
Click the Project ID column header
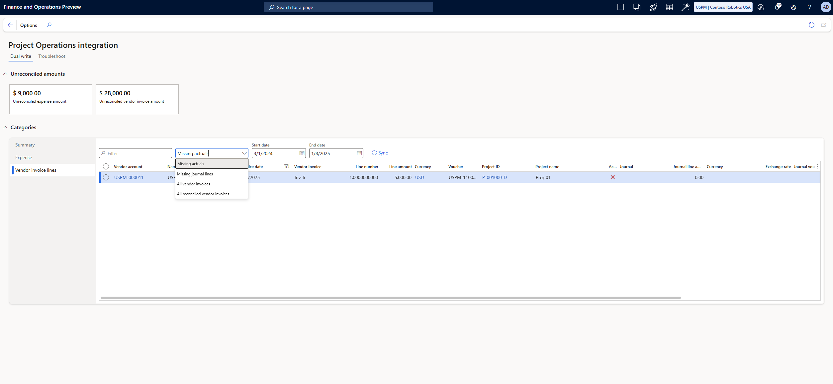491,167
